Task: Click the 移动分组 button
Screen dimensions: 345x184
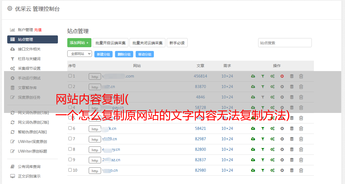Action: click(x=145, y=54)
